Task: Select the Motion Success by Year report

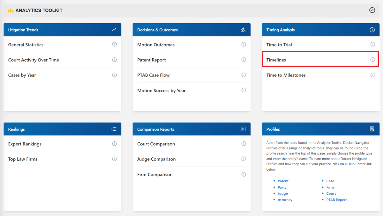Action: click(161, 90)
